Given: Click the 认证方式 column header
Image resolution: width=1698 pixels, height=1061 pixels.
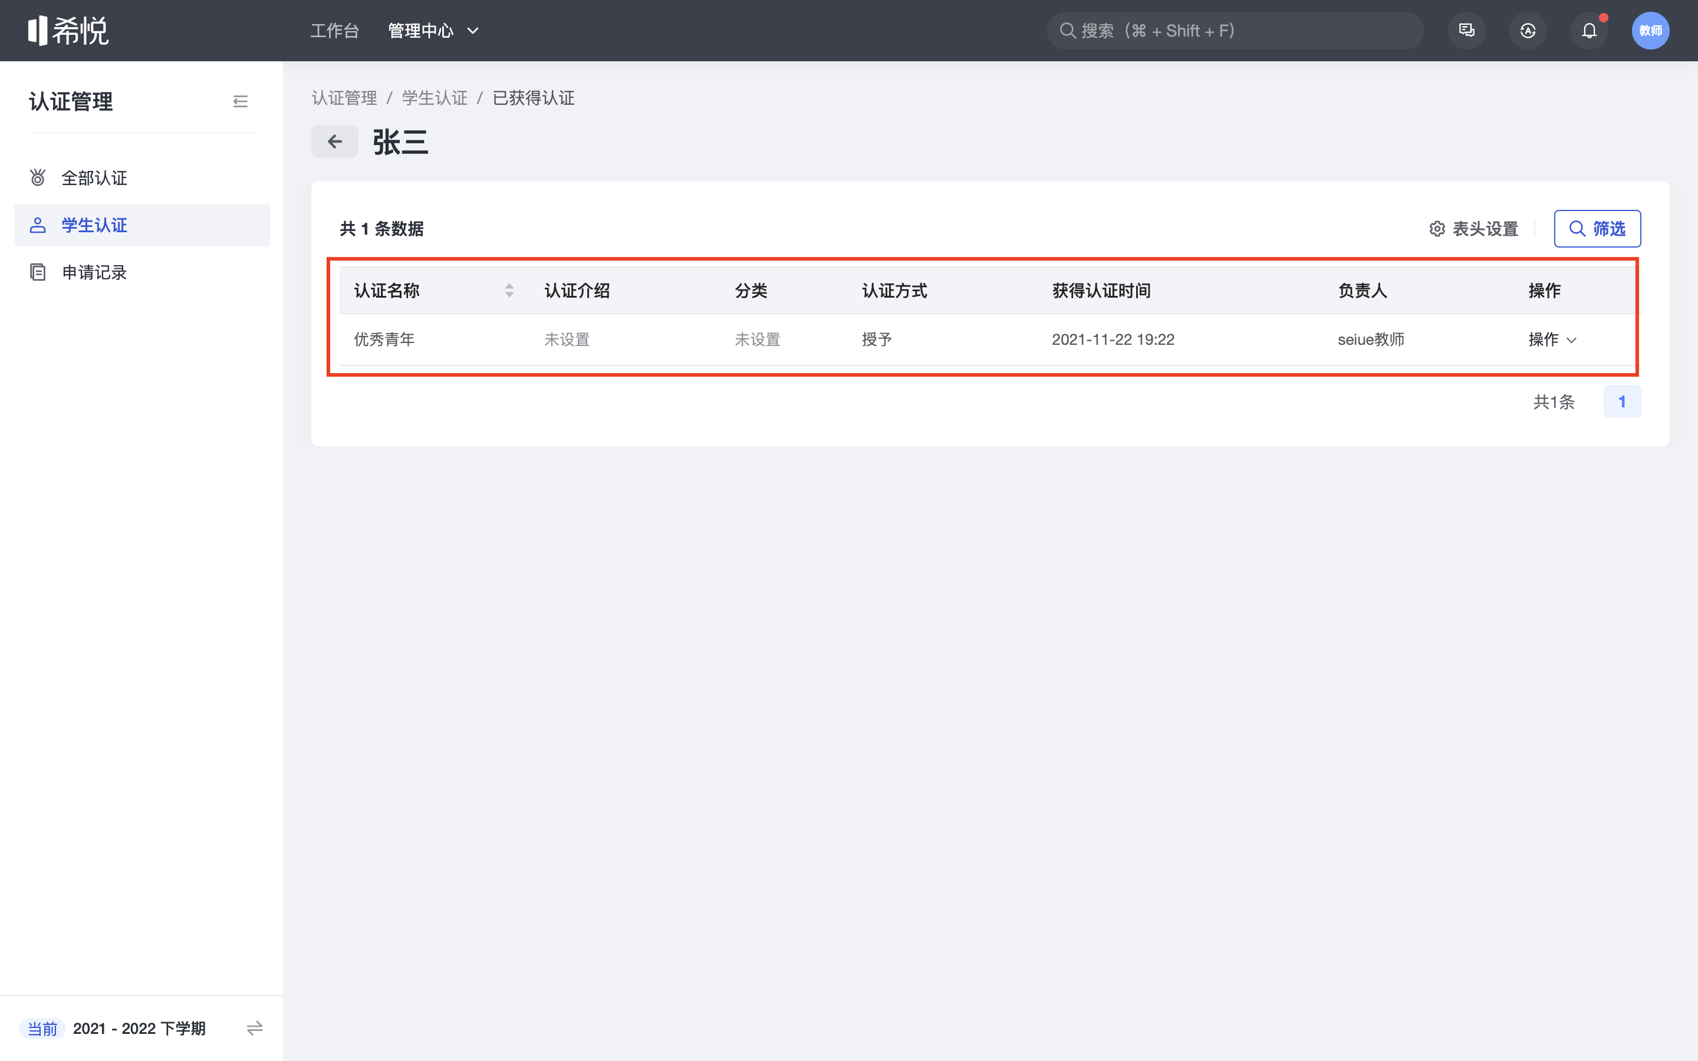Looking at the screenshot, I should [x=894, y=291].
